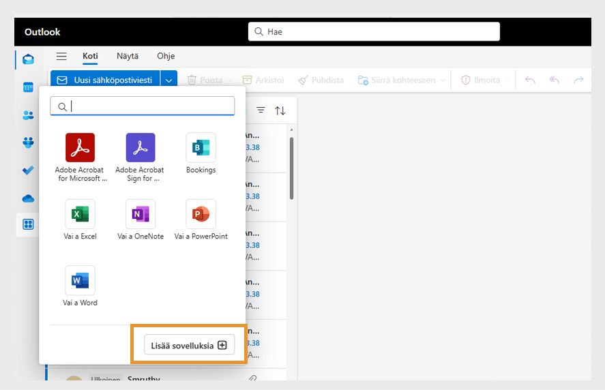Viewport: 605px width, 390px height.
Task: Open the More apps grid icon
Action: [x=28, y=224]
